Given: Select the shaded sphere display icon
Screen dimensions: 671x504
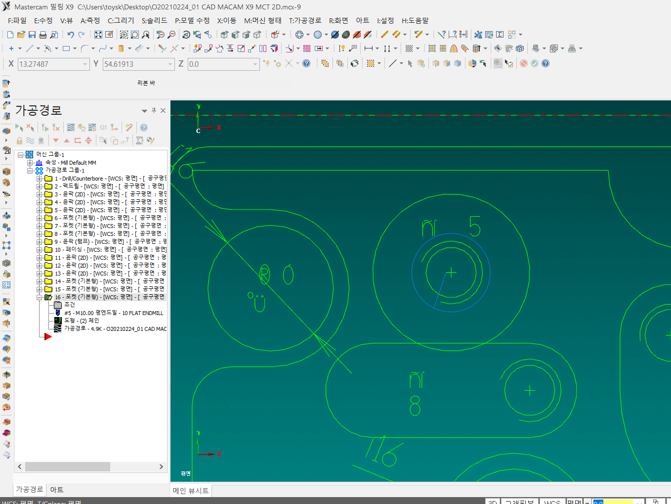Looking at the screenshot, I should [x=318, y=35].
